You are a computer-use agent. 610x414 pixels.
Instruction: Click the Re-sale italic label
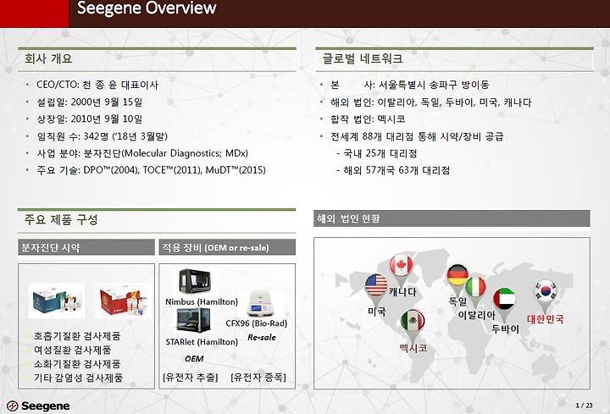262,338
